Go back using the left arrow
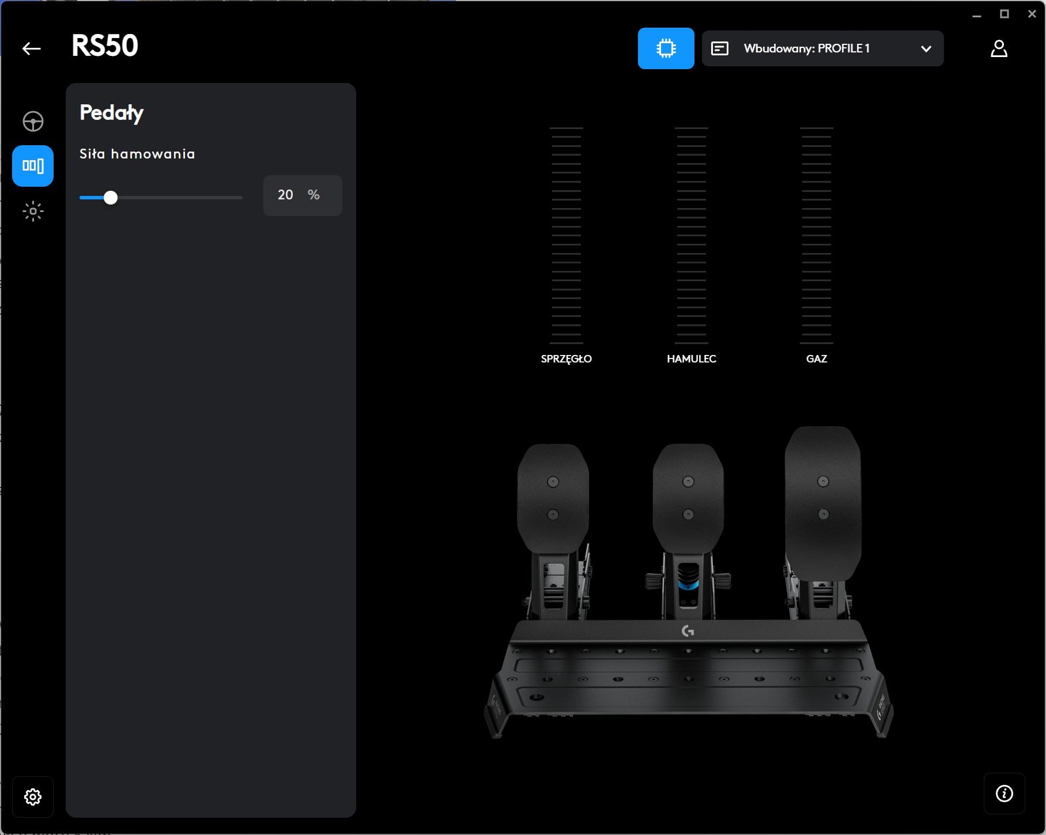Image resolution: width=1046 pixels, height=835 pixels. tap(31, 48)
